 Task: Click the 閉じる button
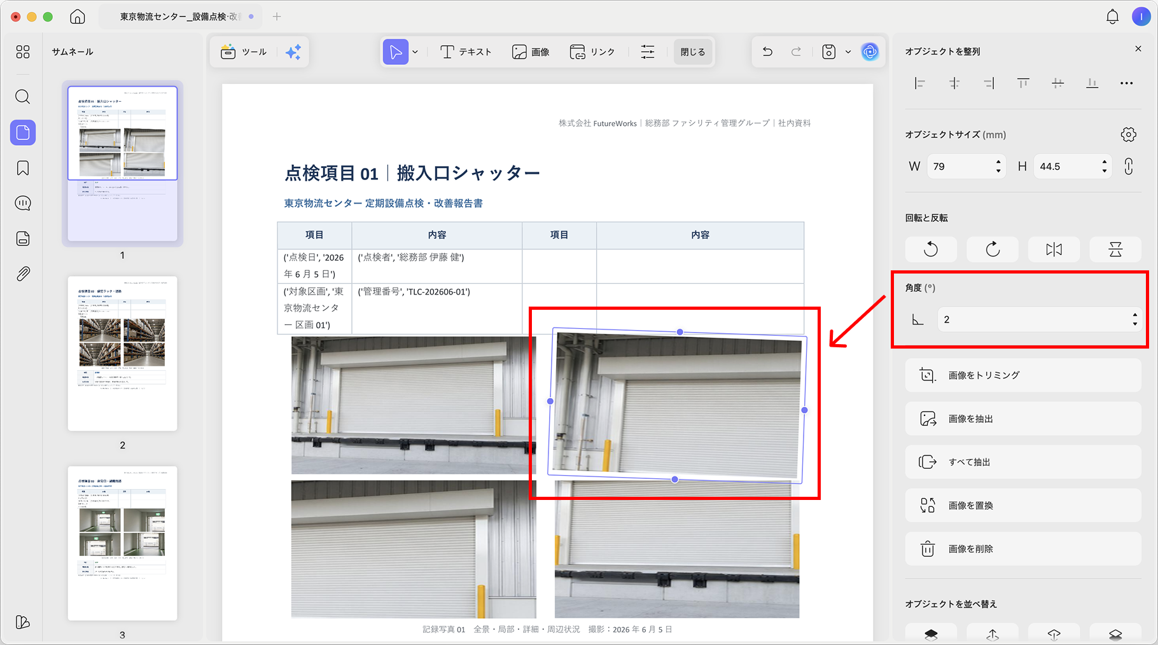[x=693, y=52]
